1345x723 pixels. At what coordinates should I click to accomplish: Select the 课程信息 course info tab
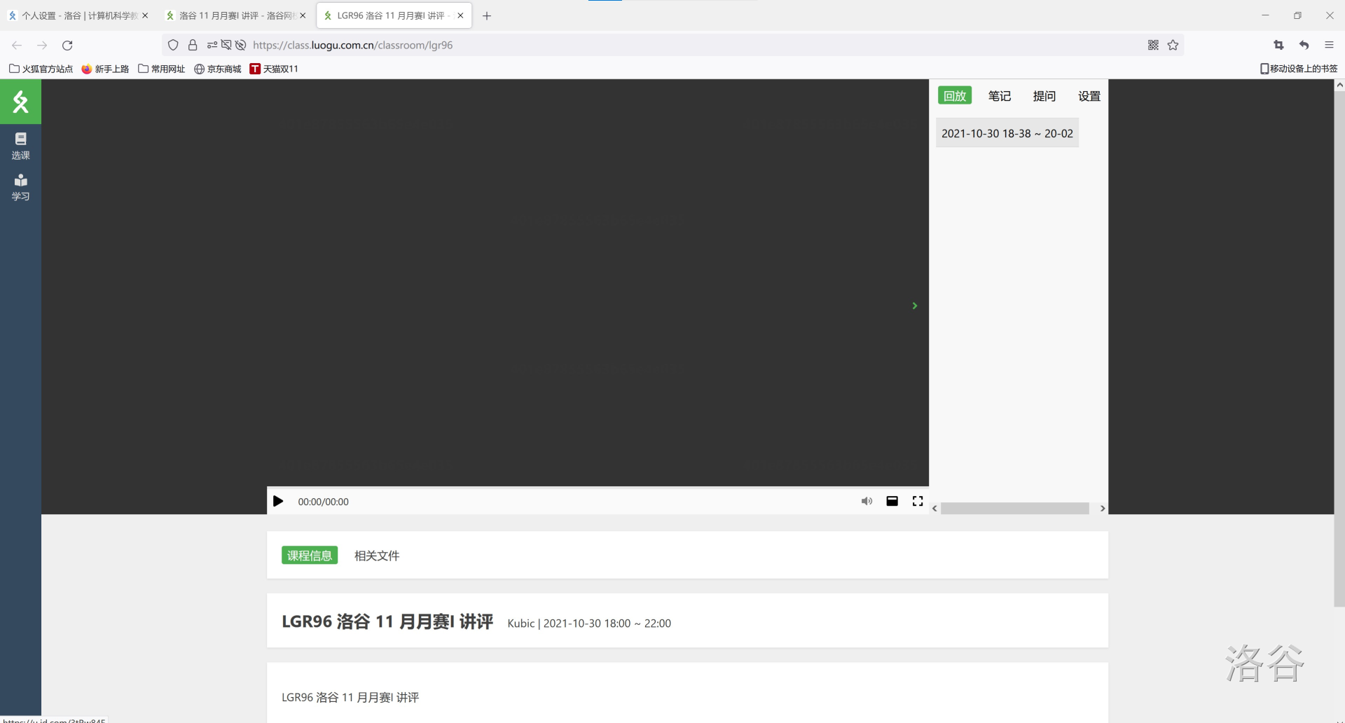click(x=310, y=556)
